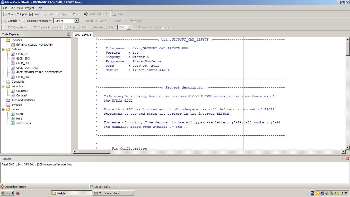The height and width of the screenshot is (197, 350).
Task: Save the file using the Save icon
Action: (31, 14)
